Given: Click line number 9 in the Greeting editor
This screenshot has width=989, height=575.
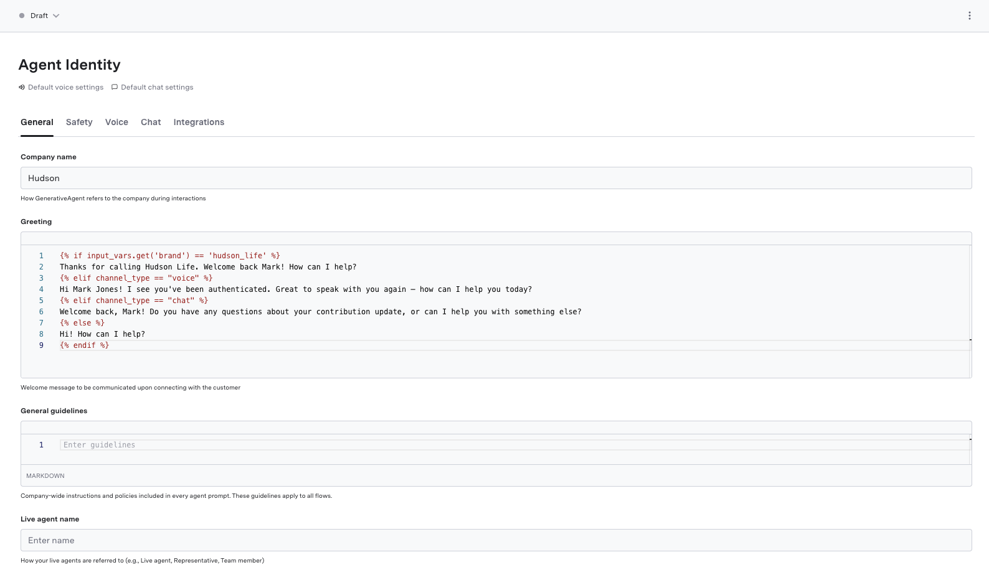Looking at the screenshot, I should tap(42, 345).
